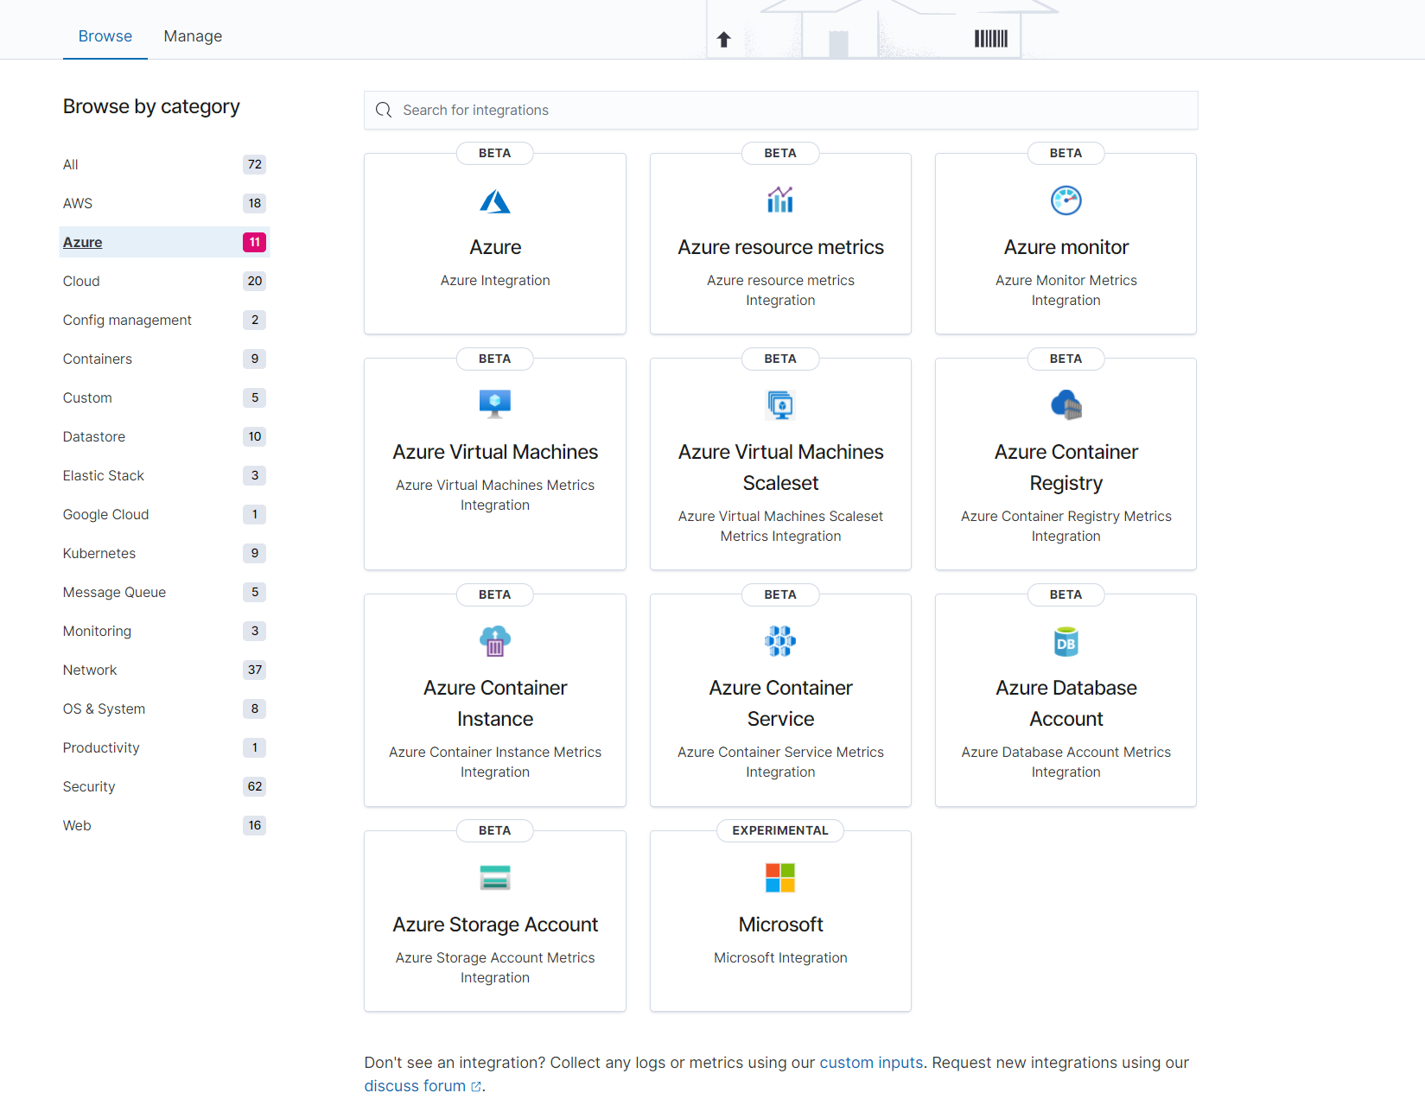
Task: Click the Azure Virtual Machines monitor icon
Action: click(495, 404)
